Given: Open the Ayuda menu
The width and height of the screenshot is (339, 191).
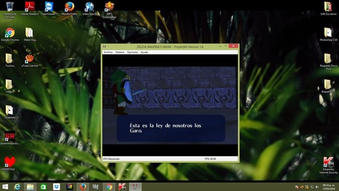Looking at the screenshot, I should (144, 52).
